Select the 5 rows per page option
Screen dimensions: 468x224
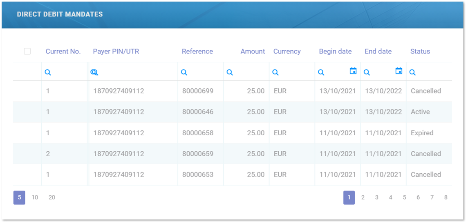pyautogui.click(x=19, y=197)
